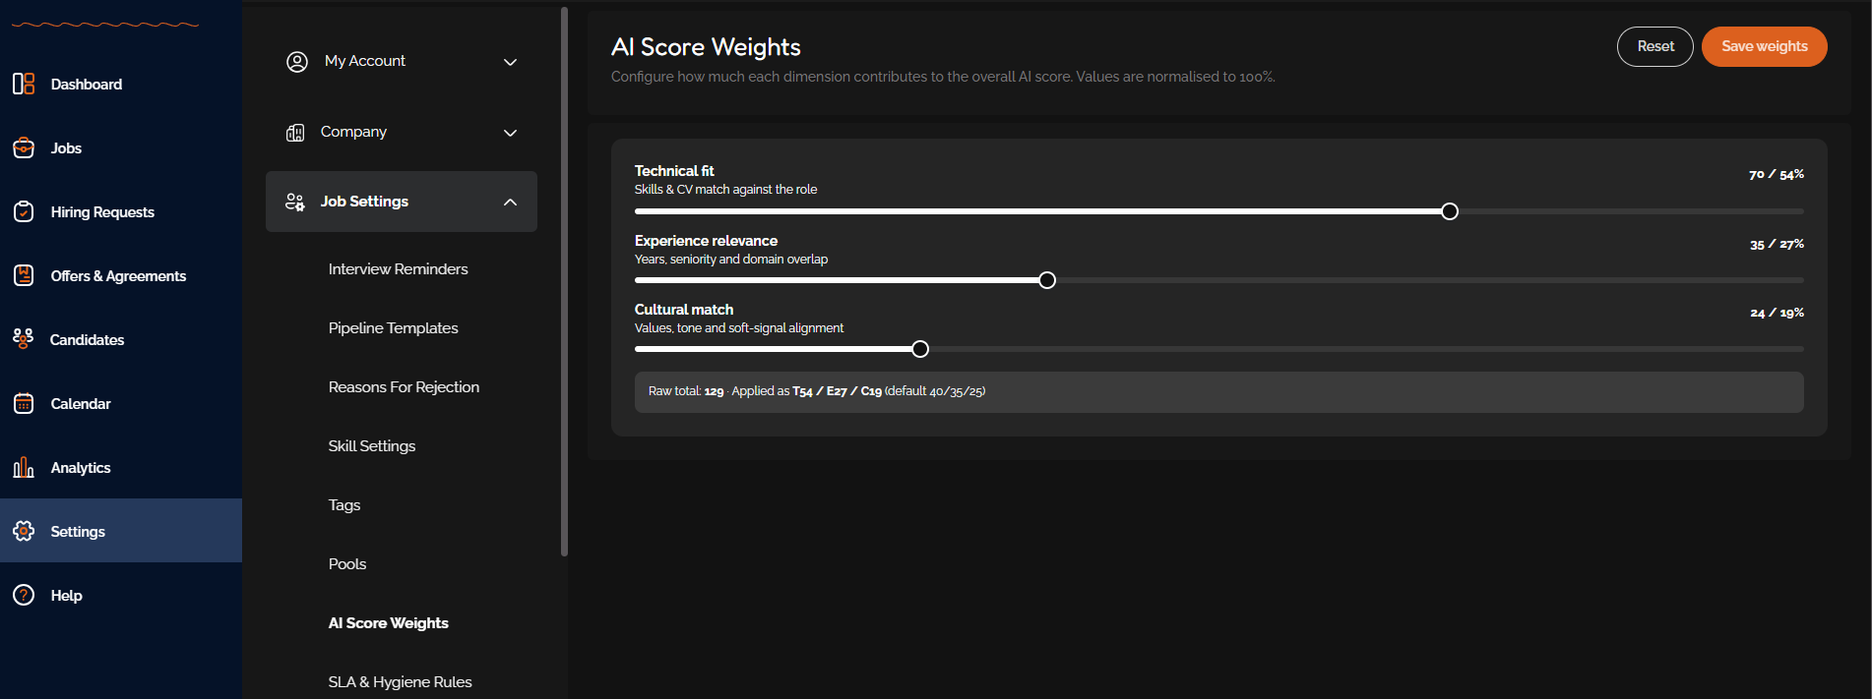The width and height of the screenshot is (1872, 699).
Task: Click the Jobs briefcase icon
Action: pyautogui.click(x=24, y=147)
